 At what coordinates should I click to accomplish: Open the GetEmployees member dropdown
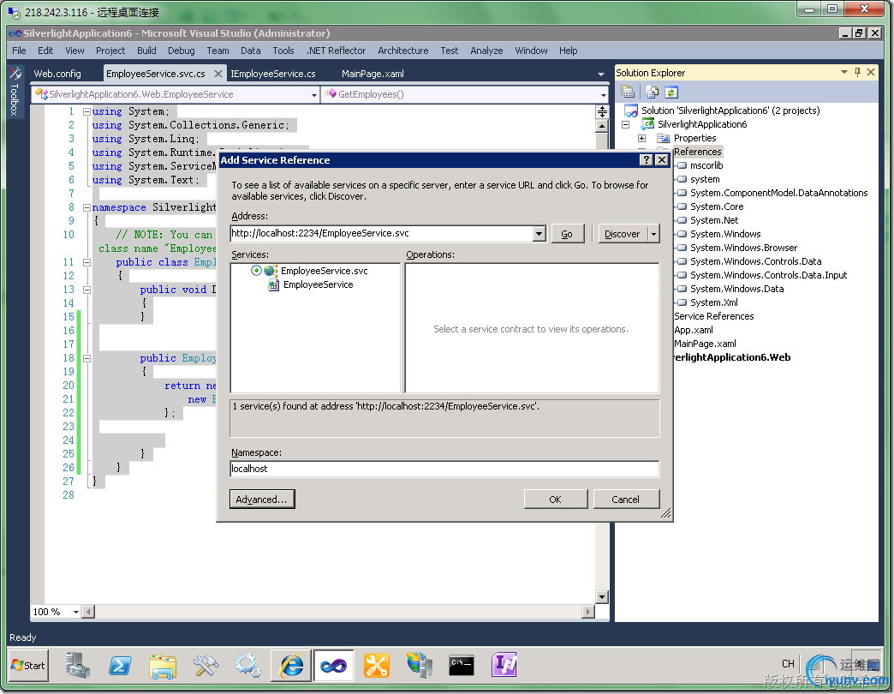(x=603, y=94)
